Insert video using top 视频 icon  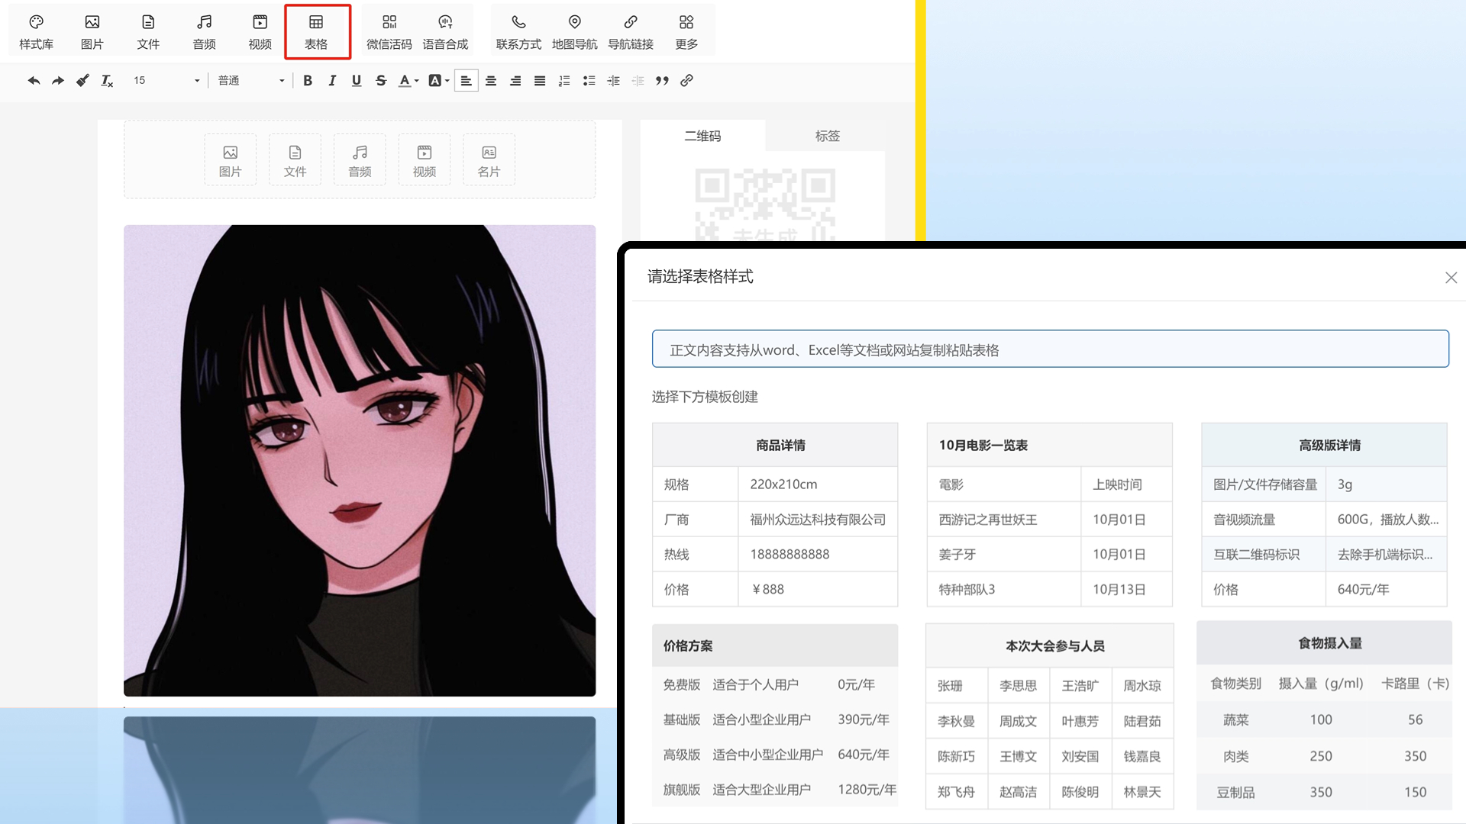click(x=260, y=32)
